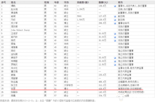155x102 pixels.
Task: Show salary history icon for 苏少军
Action: tap(115, 23)
